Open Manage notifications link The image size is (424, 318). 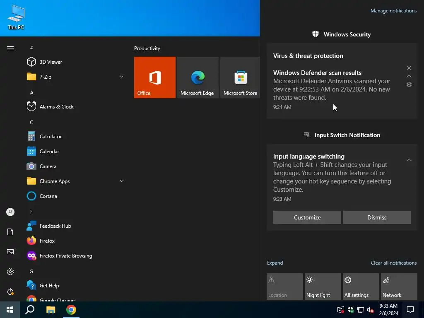[x=393, y=11]
